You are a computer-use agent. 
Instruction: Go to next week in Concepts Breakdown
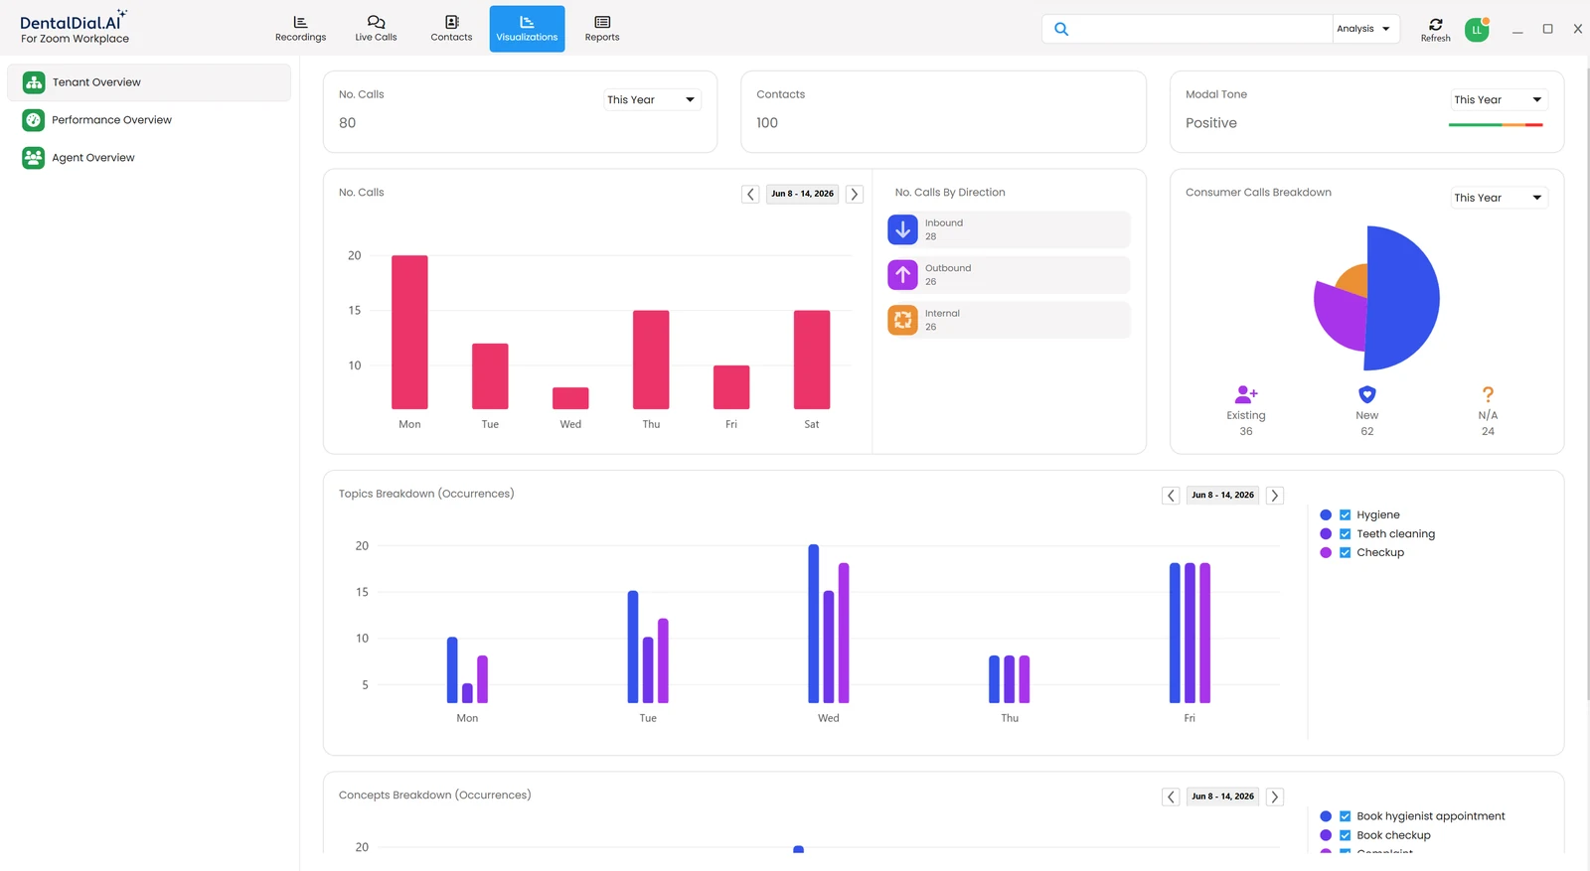1275,797
